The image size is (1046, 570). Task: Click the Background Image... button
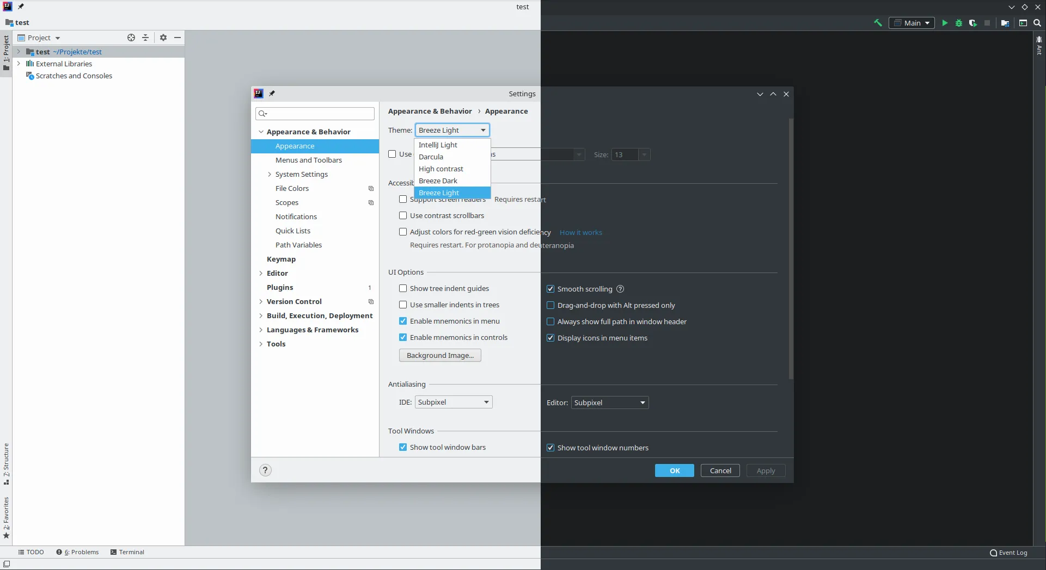[440, 355]
